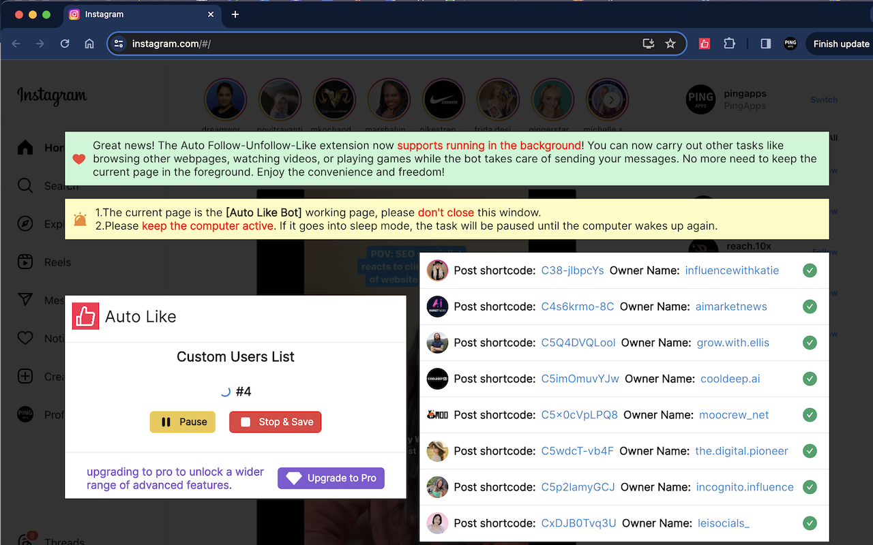
Task: Open post shortcode C5imOmuvYJw link
Action: pos(580,379)
